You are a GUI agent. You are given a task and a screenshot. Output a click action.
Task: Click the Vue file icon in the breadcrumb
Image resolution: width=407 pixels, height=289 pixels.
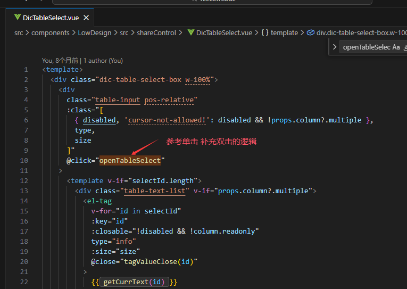[190, 32]
